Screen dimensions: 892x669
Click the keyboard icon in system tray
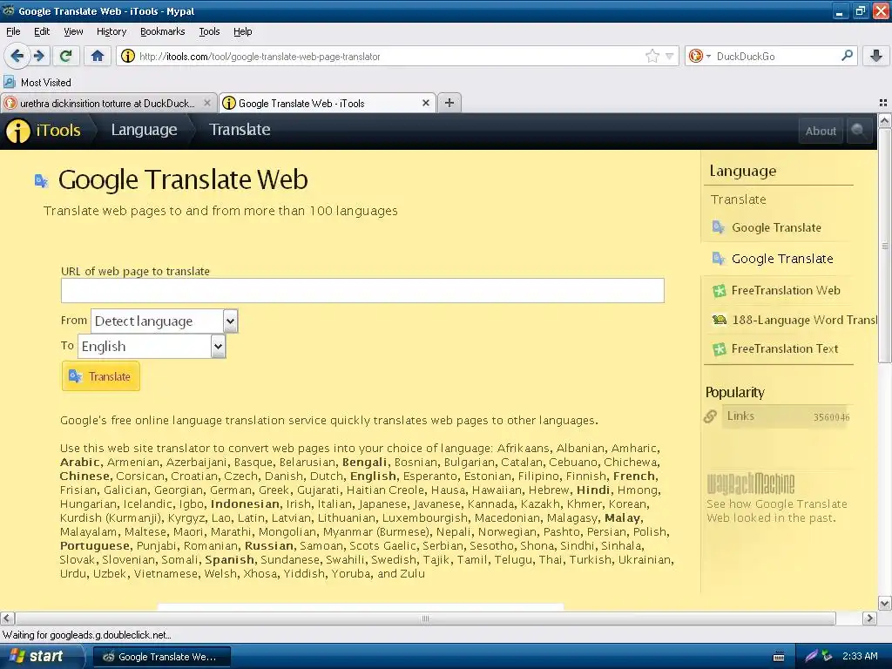pyautogui.click(x=779, y=657)
